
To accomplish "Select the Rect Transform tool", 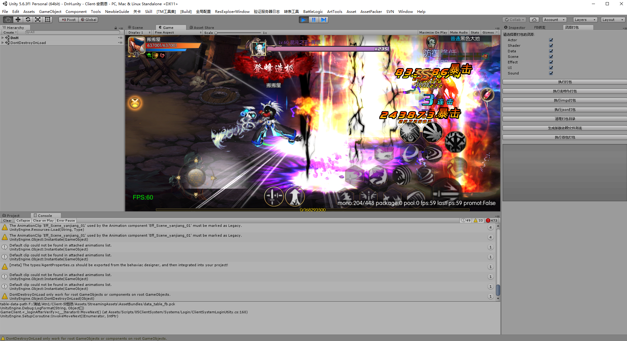I will point(47,20).
